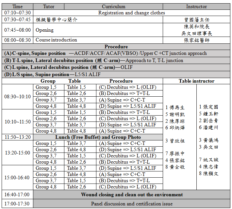Select the Instructor column header
Viewport: 232px width, 209px height.
tap(196, 7)
